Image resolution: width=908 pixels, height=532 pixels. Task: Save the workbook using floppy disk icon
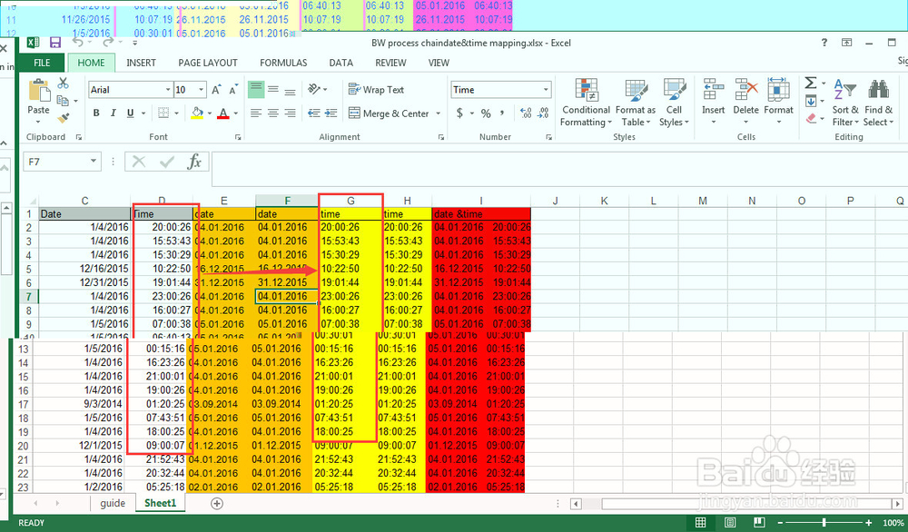click(x=55, y=43)
